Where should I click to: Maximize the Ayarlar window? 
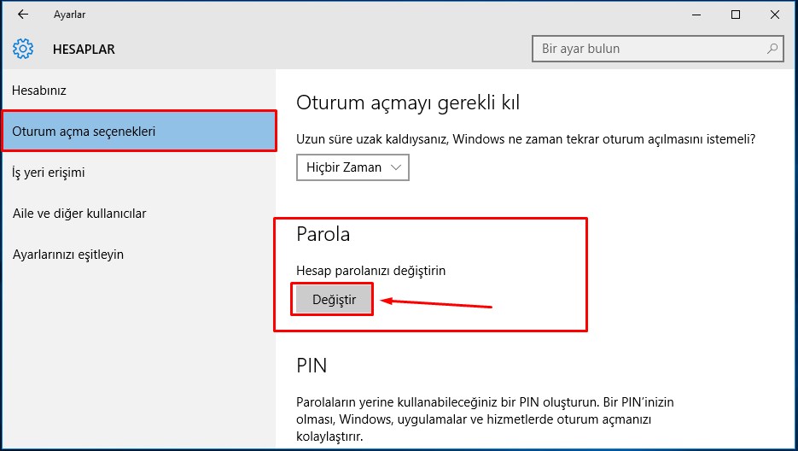coord(736,15)
